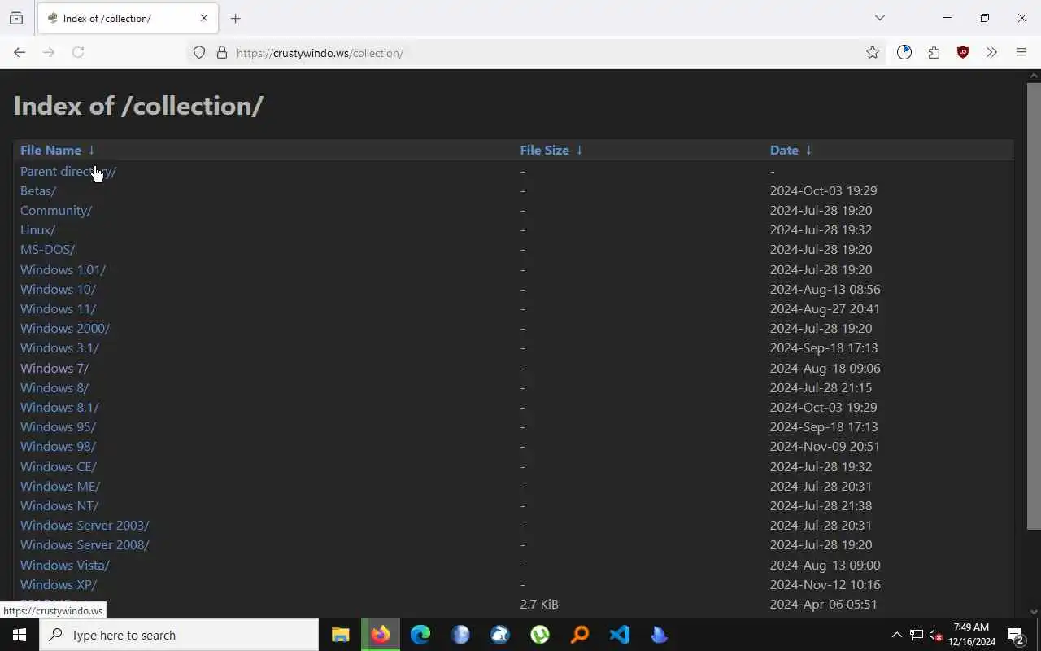Image resolution: width=1041 pixels, height=651 pixels.
Task: Open the Windows 98/ folder
Action: (x=58, y=446)
